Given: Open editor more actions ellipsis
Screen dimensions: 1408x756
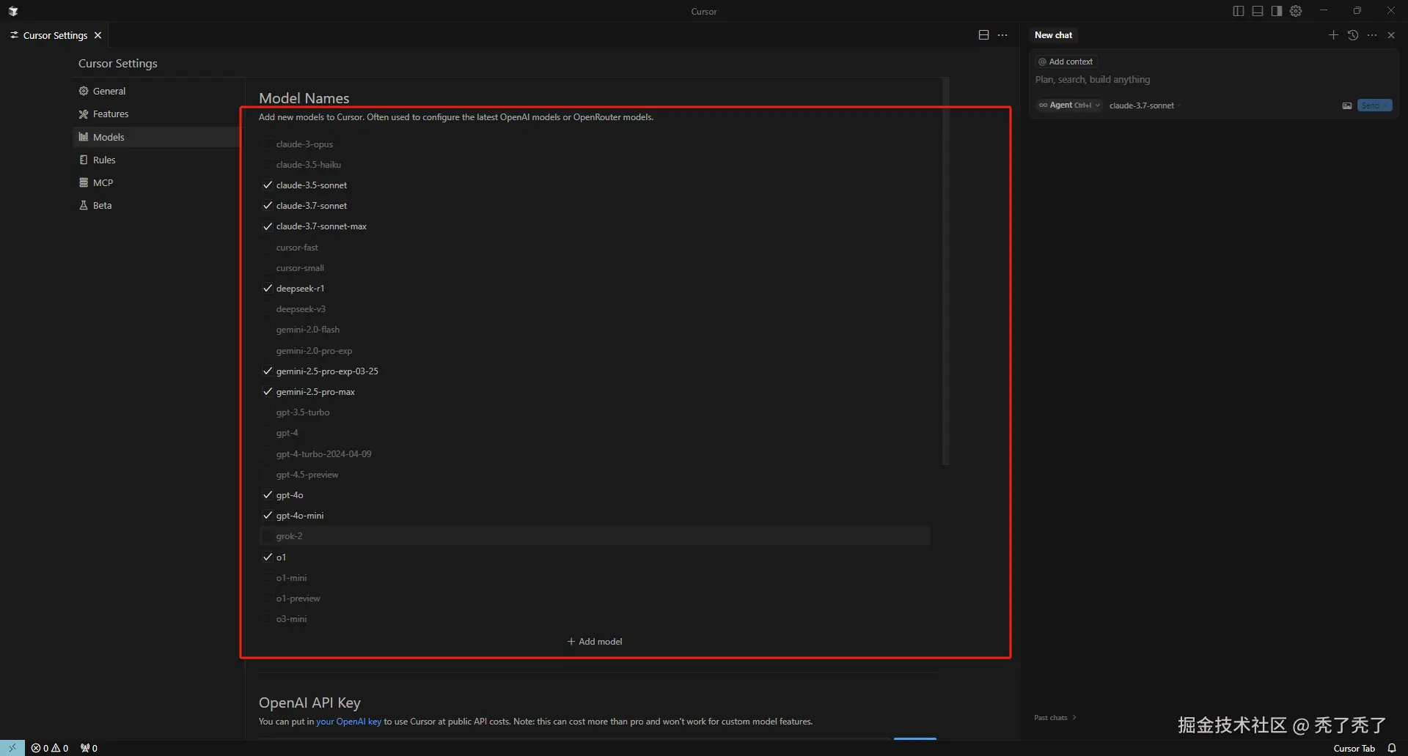Looking at the screenshot, I should point(1002,35).
